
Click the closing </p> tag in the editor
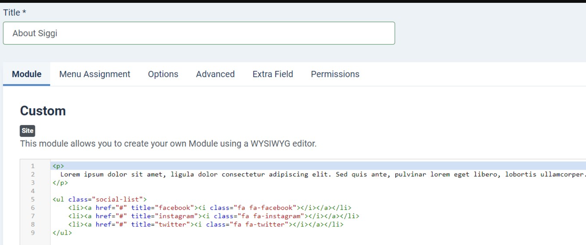pyautogui.click(x=60, y=183)
